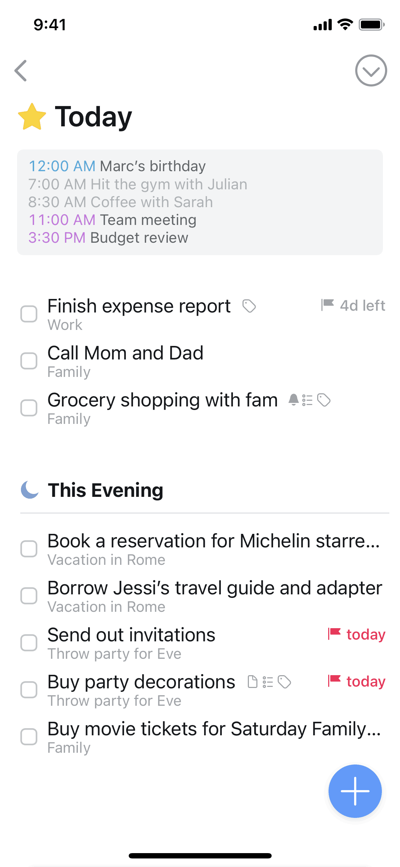The image size is (400, 867).
Task: Tap the 4d left deadline label
Action: coord(362,305)
